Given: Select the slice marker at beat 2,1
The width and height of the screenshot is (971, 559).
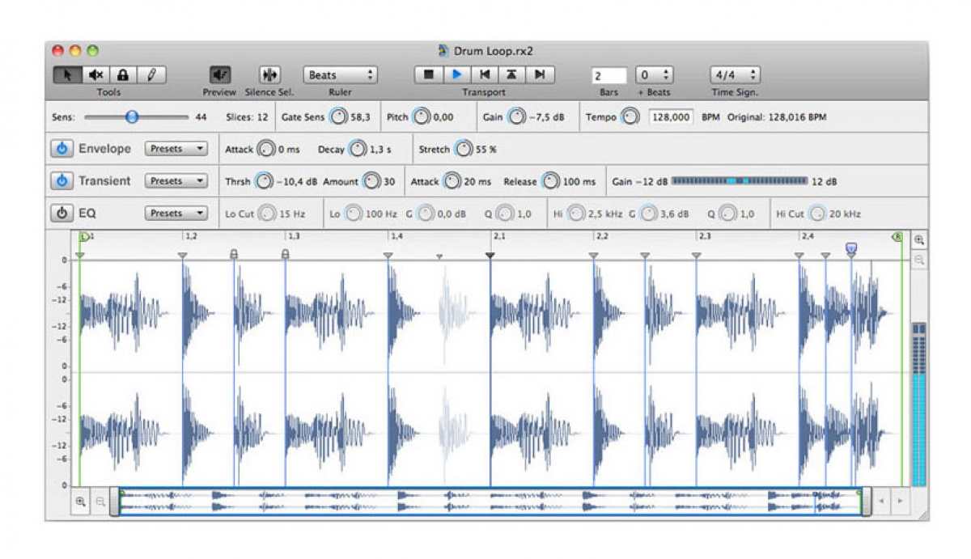Looking at the screenshot, I should click(490, 256).
